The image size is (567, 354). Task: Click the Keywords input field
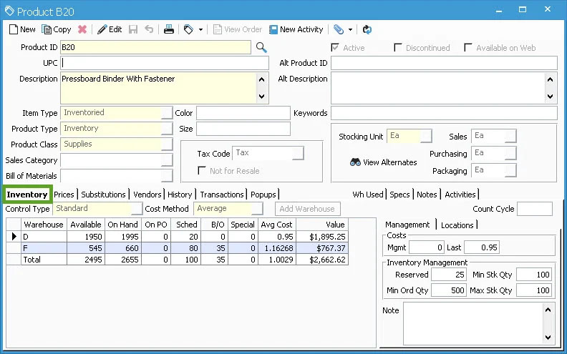click(444, 113)
